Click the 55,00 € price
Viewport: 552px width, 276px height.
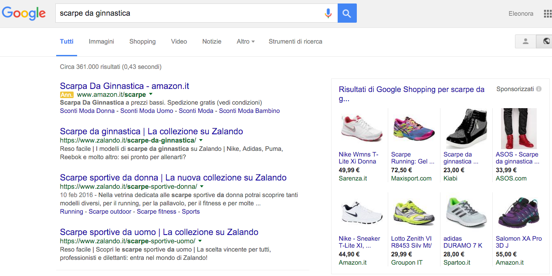(506, 254)
